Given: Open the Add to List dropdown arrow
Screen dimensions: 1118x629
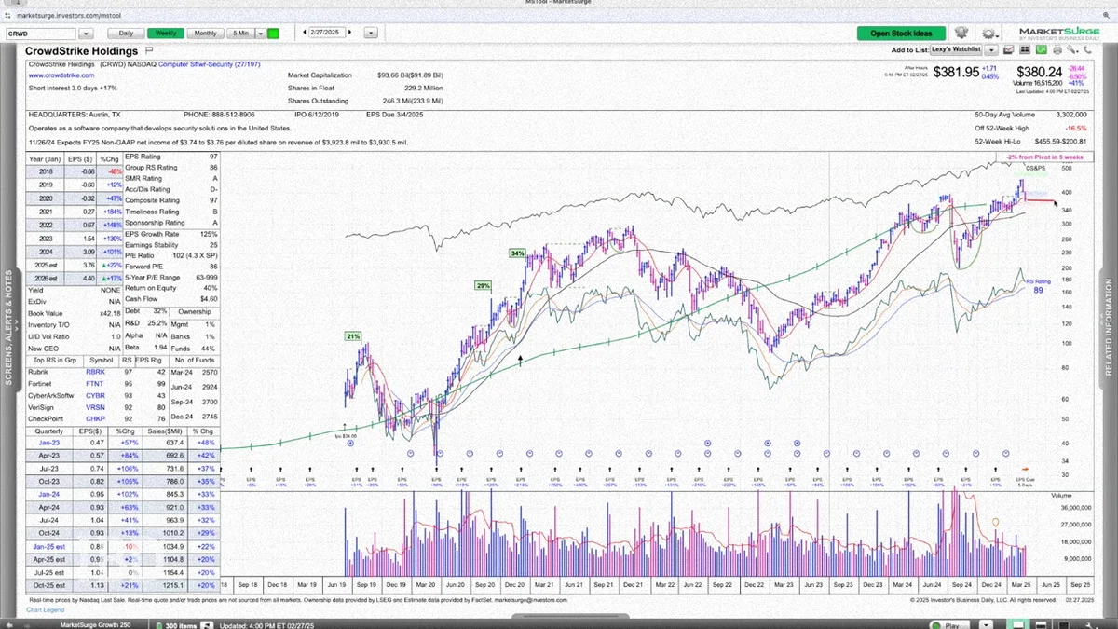Looking at the screenshot, I should [991, 49].
